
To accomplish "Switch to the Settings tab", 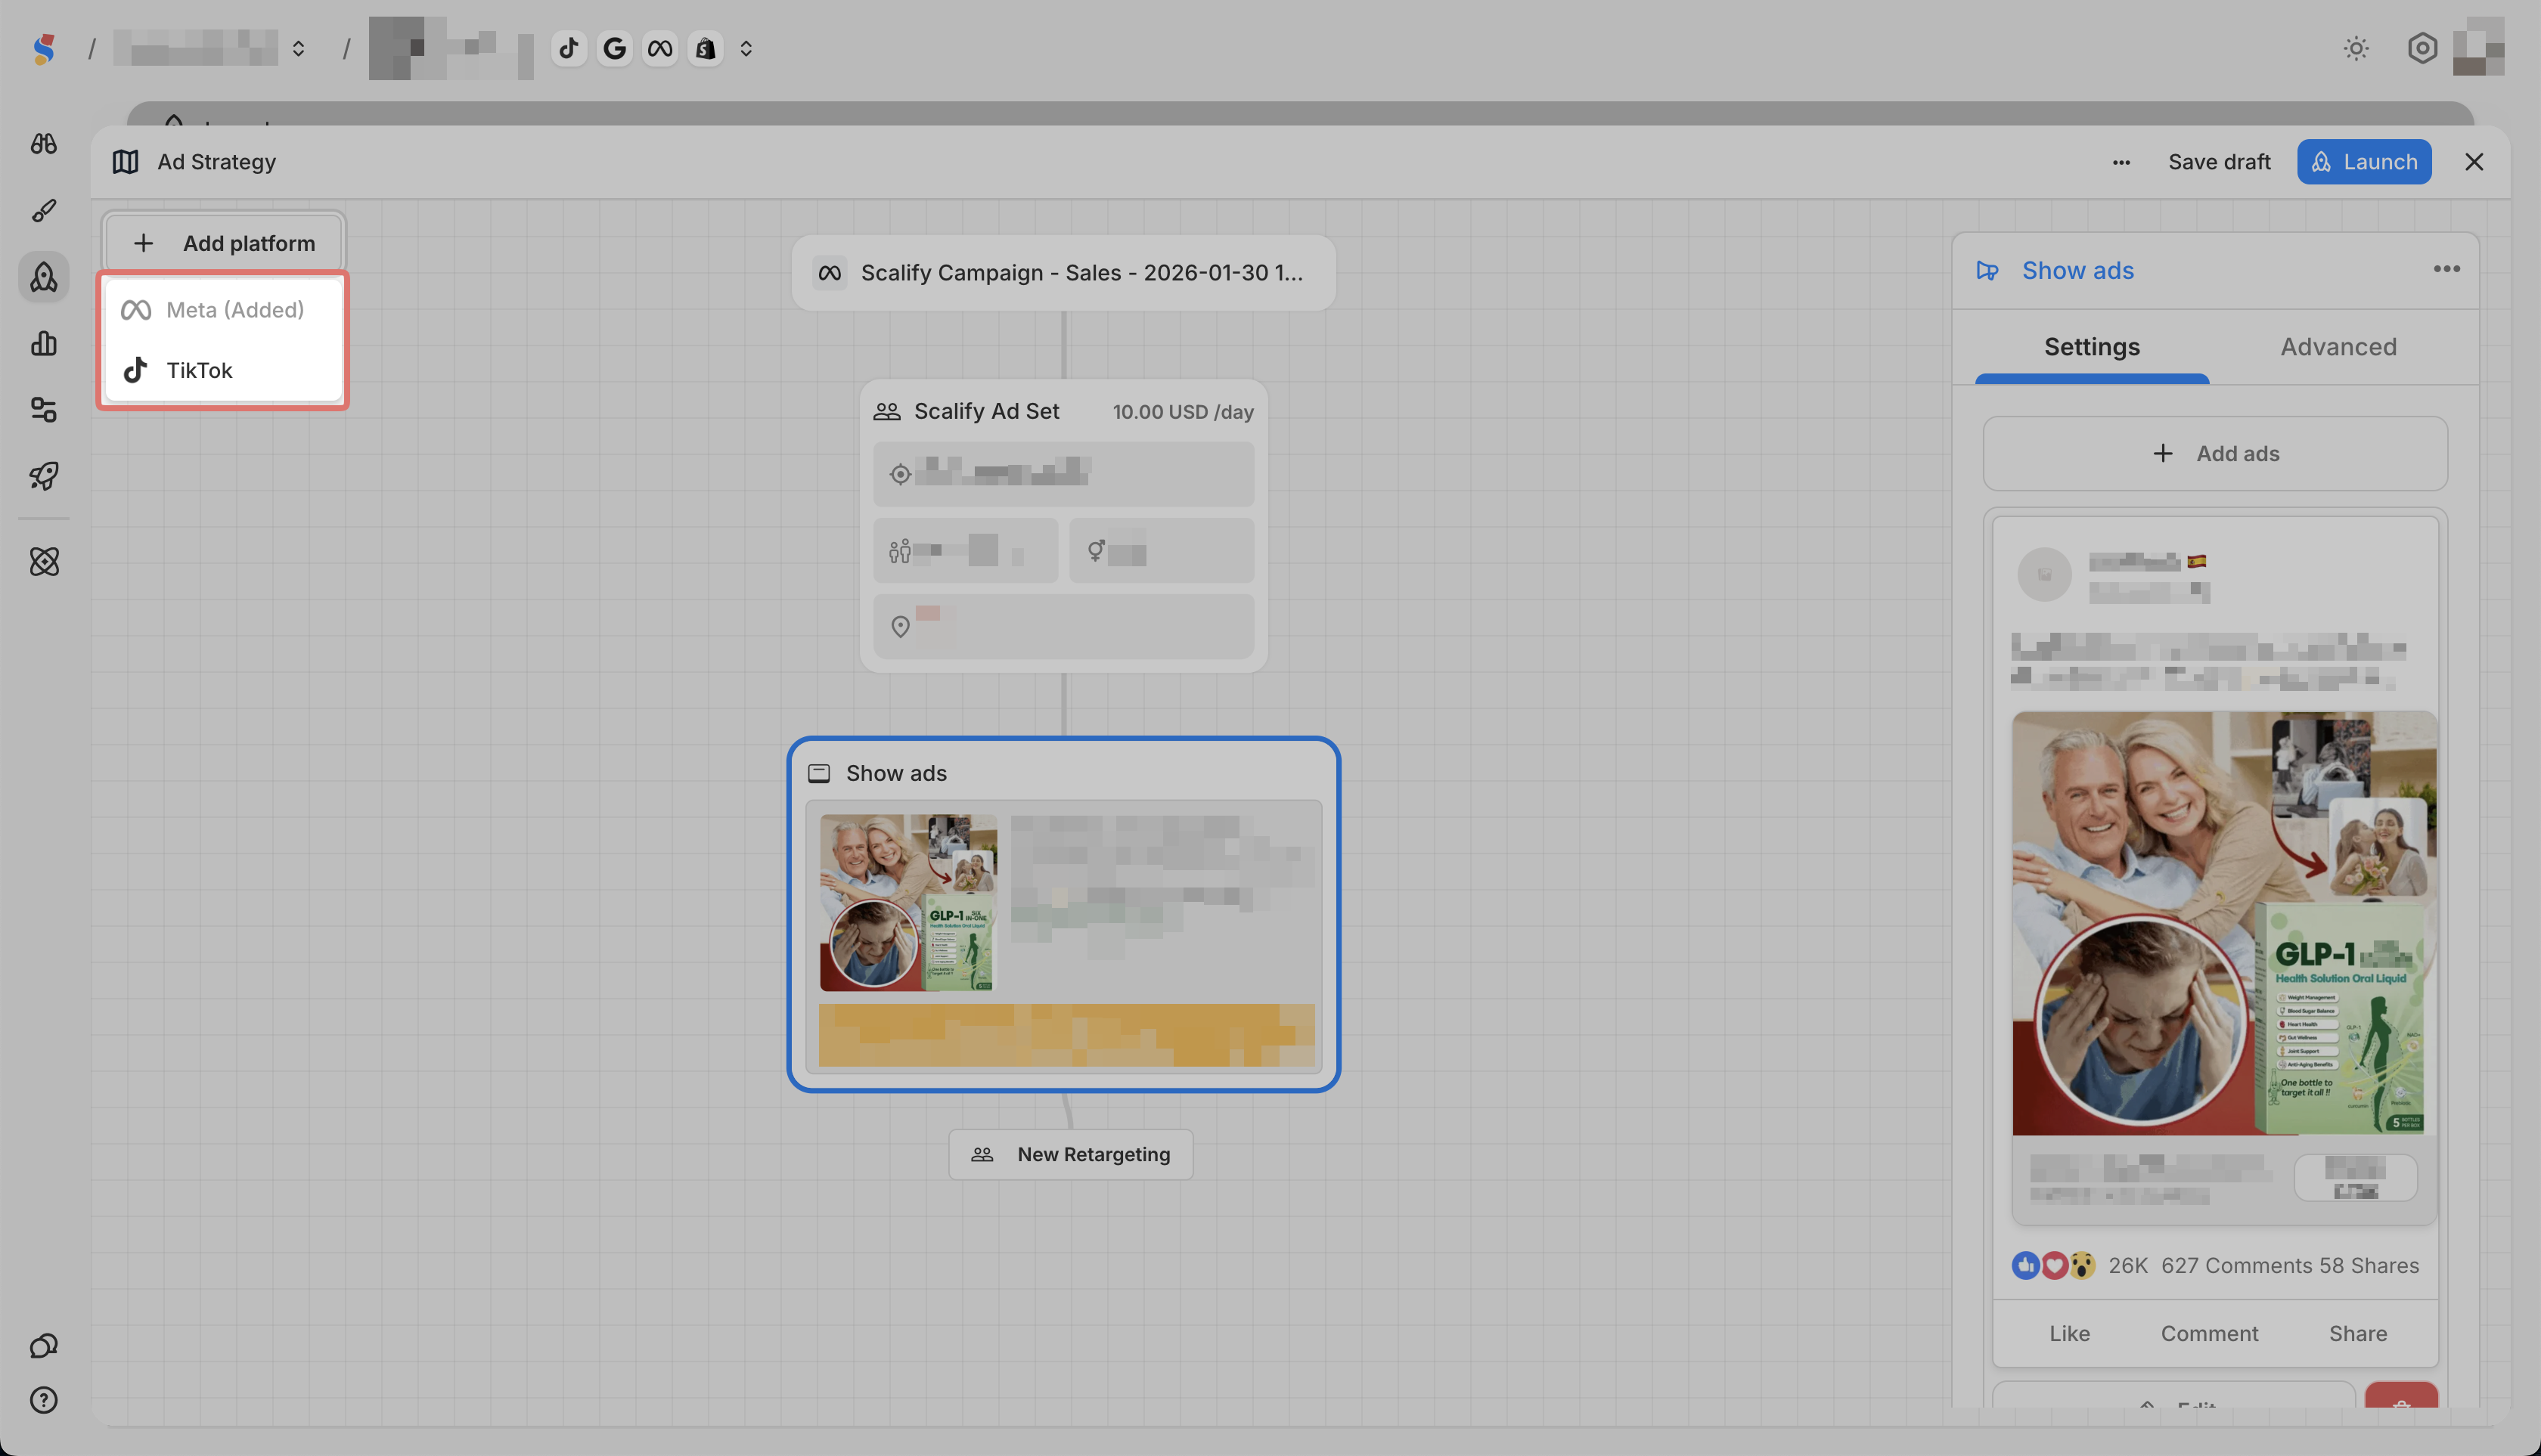I will coord(2091,347).
